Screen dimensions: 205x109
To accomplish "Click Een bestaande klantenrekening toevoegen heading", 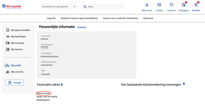I will [x=151, y=85].
